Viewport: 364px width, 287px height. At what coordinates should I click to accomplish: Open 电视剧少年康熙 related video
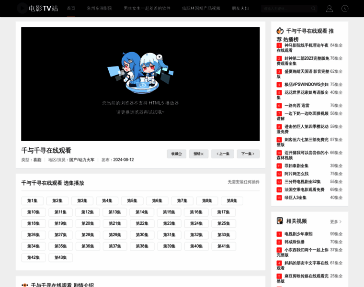(298, 234)
